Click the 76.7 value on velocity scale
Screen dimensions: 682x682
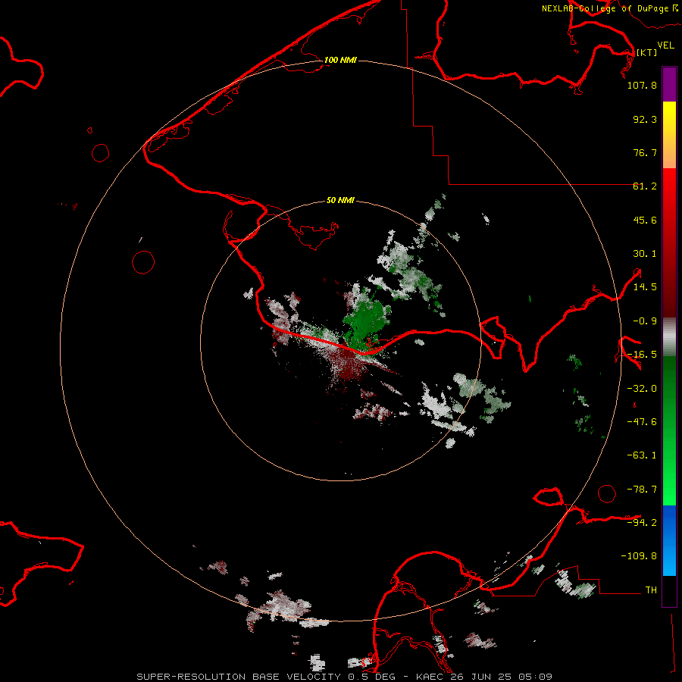tap(645, 152)
